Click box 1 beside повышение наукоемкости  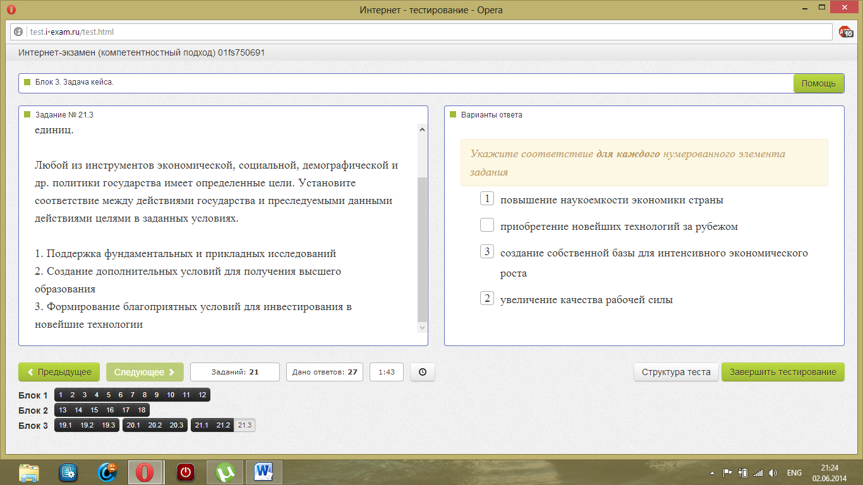[x=486, y=199]
